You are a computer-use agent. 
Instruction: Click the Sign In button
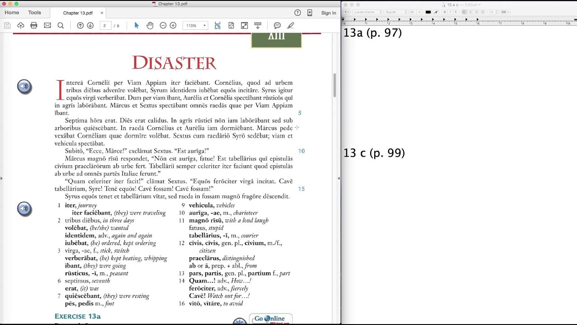point(329,13)
